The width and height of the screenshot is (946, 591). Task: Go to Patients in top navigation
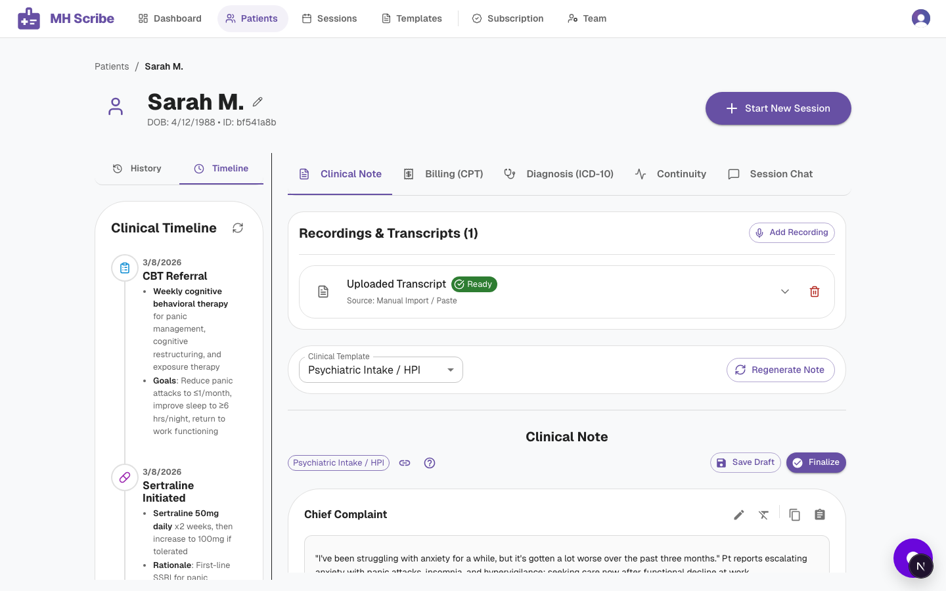coord(252,18)
